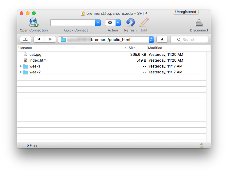This screenshot has height=173, width=228.
Task: Click the Refresh label
Action: pyautogui.click(x=130, y=30)
